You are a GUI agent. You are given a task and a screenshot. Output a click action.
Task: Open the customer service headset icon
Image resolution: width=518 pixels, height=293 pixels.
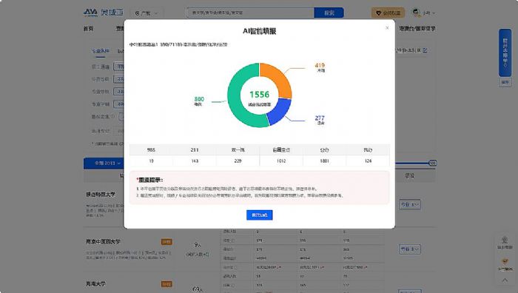point(505,240)
